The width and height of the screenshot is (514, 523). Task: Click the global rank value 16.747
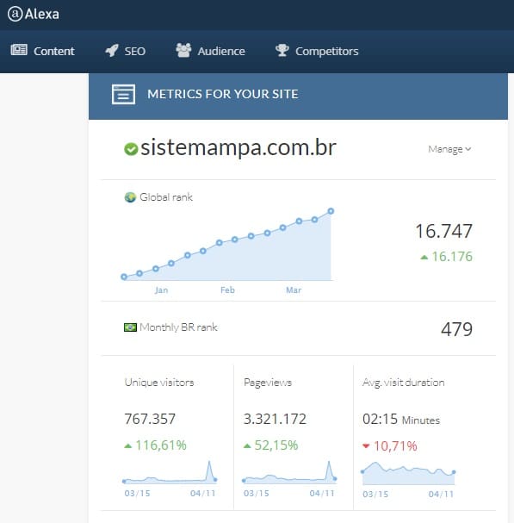444,231
